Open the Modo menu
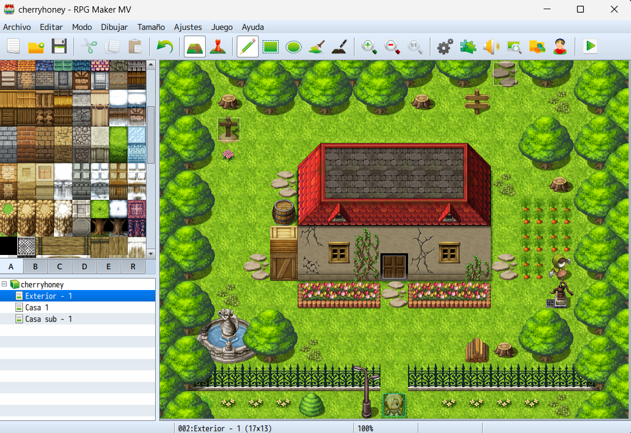This screenshot has width=631, height=433. (x=82, y=27)
